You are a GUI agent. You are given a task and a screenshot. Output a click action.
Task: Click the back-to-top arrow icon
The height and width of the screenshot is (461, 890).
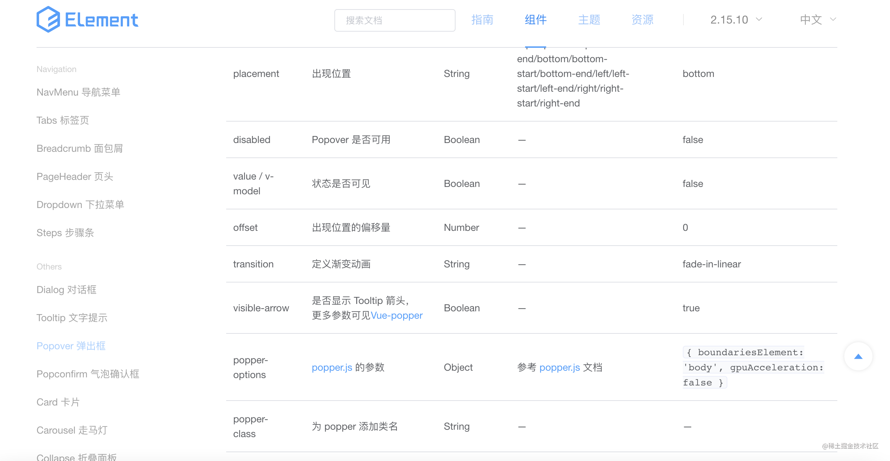point(858,356)
